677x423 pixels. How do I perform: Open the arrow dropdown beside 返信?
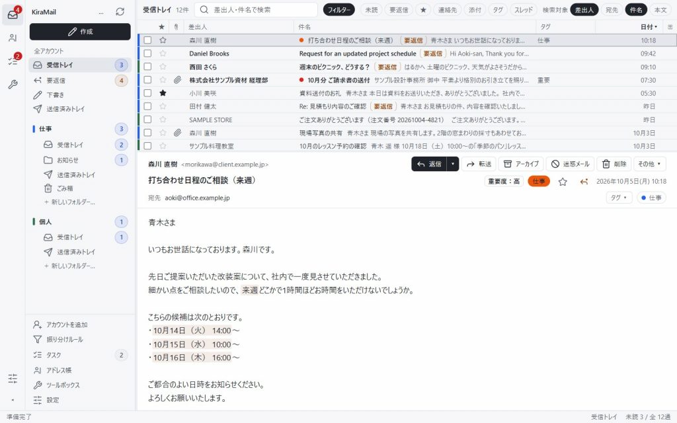point(452,164)
